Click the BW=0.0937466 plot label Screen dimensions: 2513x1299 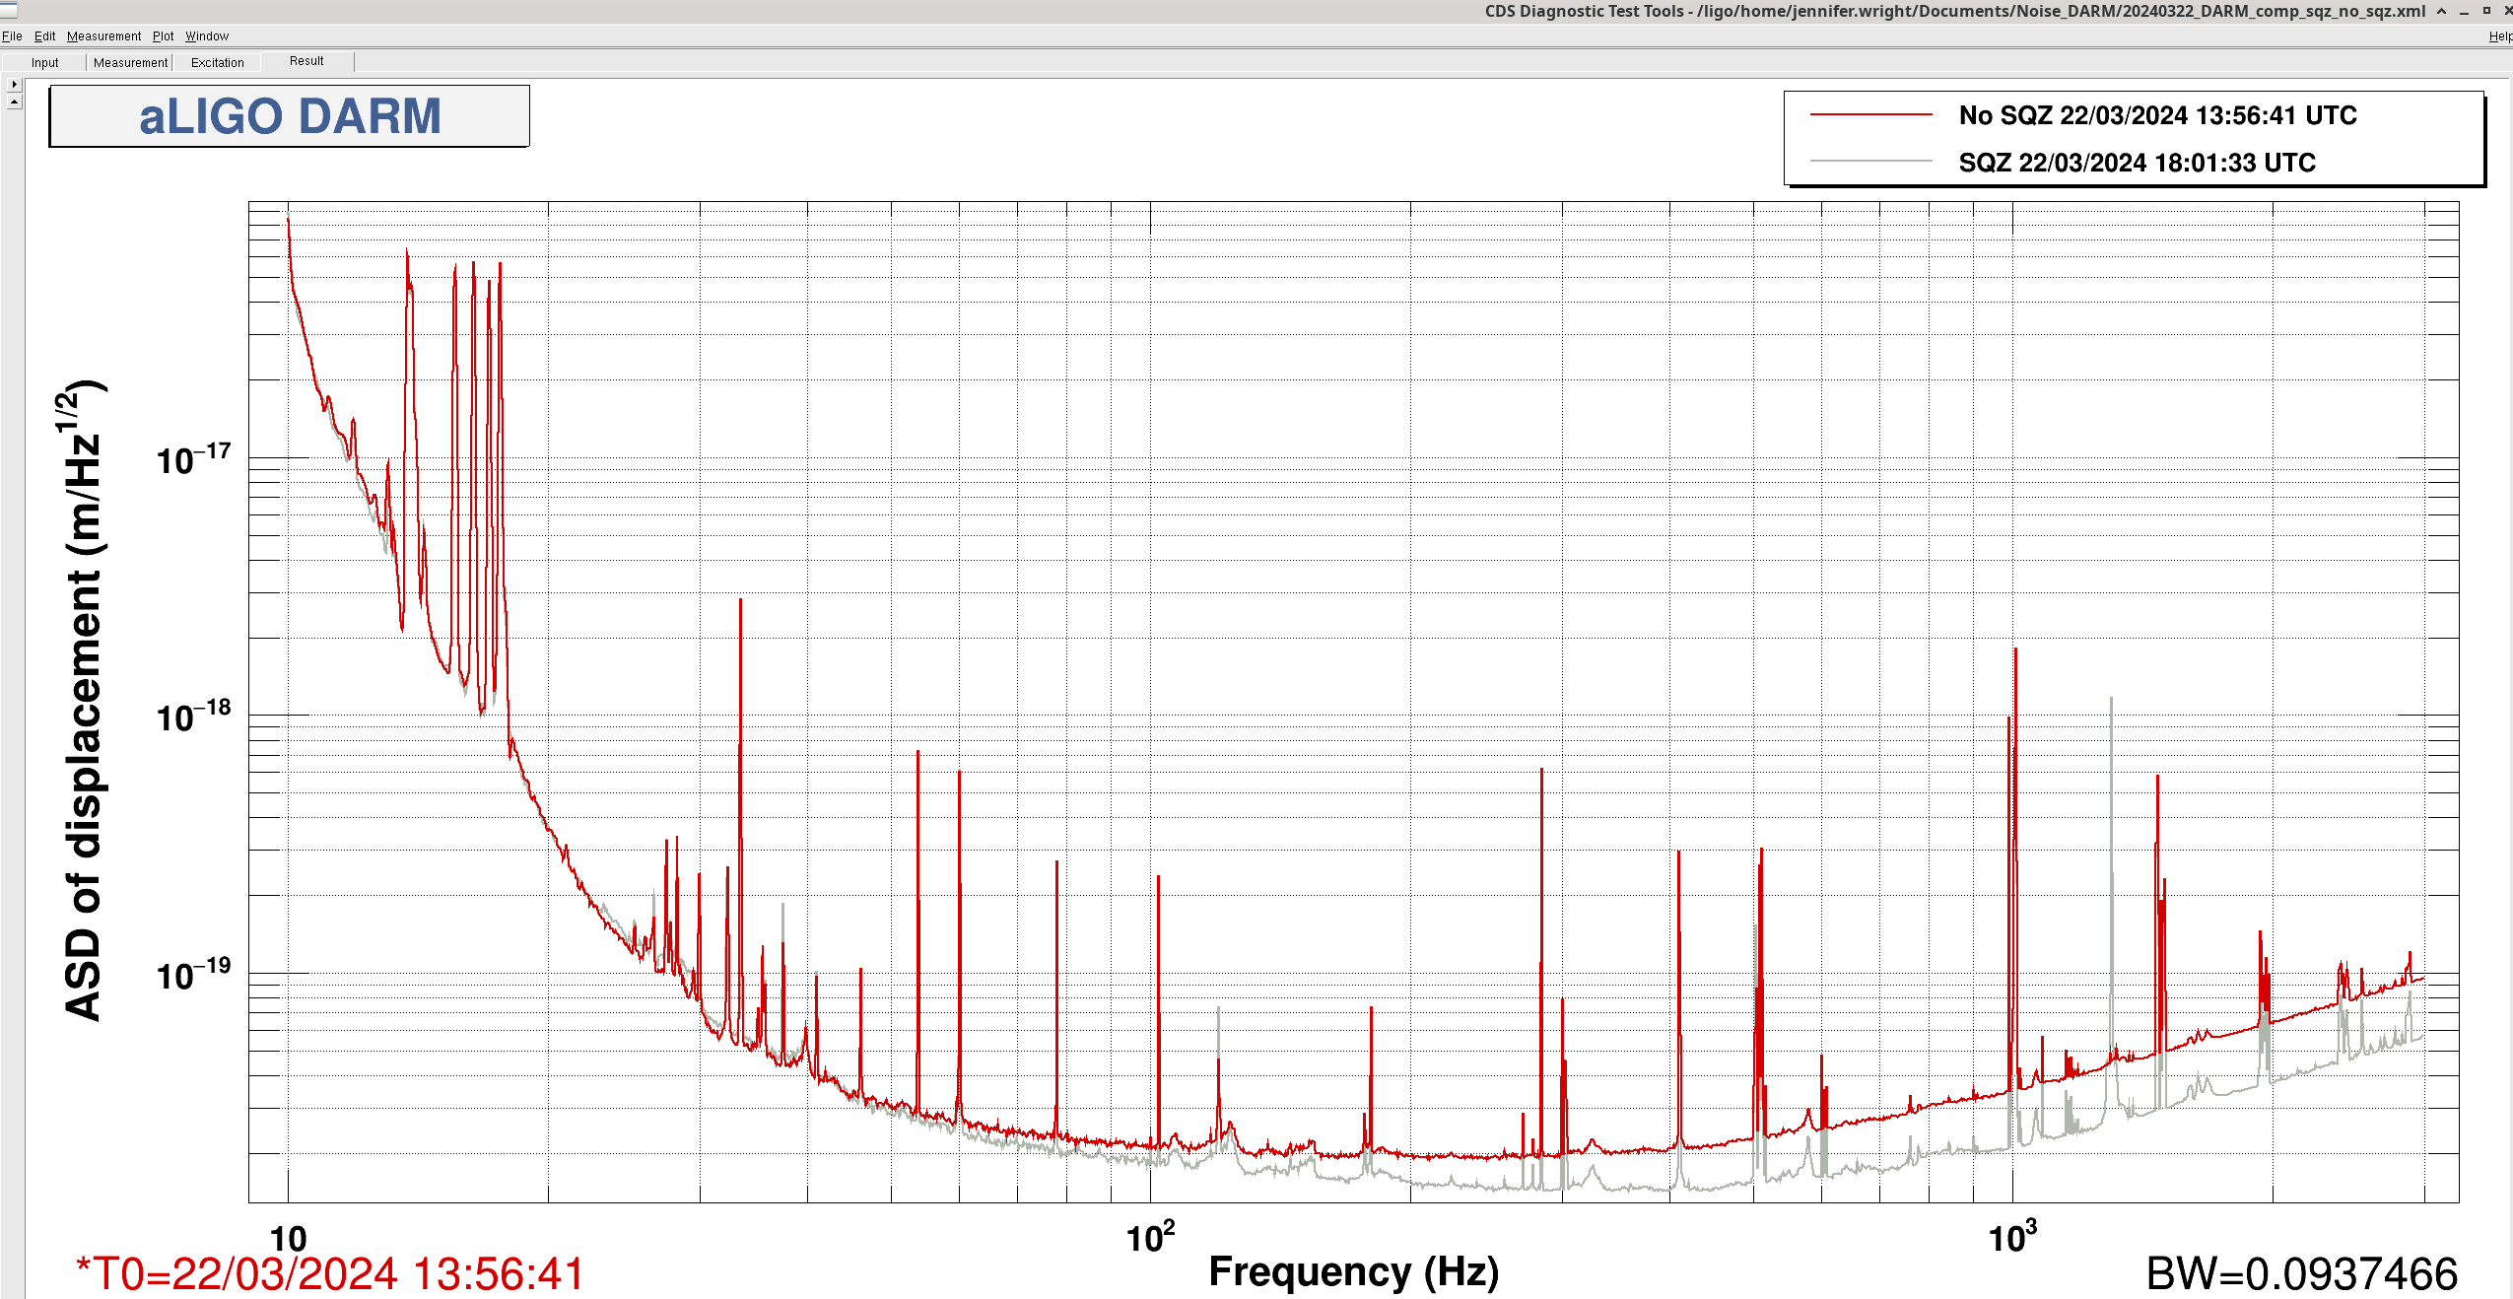pyautogui.click(x=2301, y=1273)
